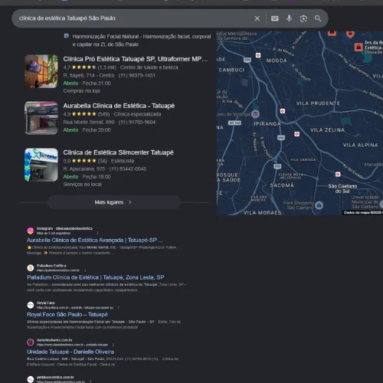This screenshot has width=383, height=383.
Task: Open Aurabella Clínica de Estética - Tatuapé listing
Action: 119,106
